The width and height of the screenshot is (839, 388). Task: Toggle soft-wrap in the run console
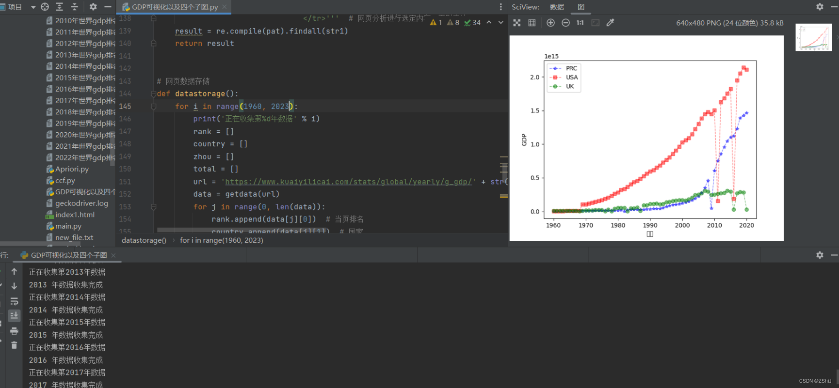point(14,301)
